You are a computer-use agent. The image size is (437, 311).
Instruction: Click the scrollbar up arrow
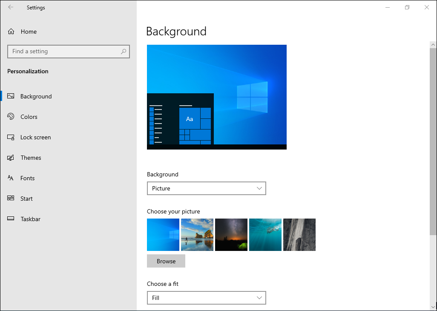point(433,45)
